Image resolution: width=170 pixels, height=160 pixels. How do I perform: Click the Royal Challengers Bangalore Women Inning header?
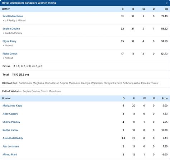pyautogui.click(x=85, y=3)
